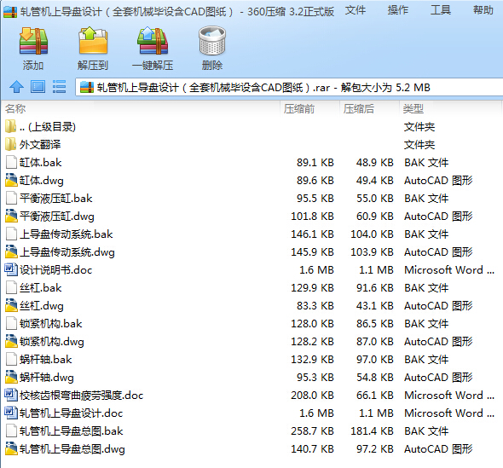Click the 一键解压 (One-click extract) icon

[x=153, y=40]
